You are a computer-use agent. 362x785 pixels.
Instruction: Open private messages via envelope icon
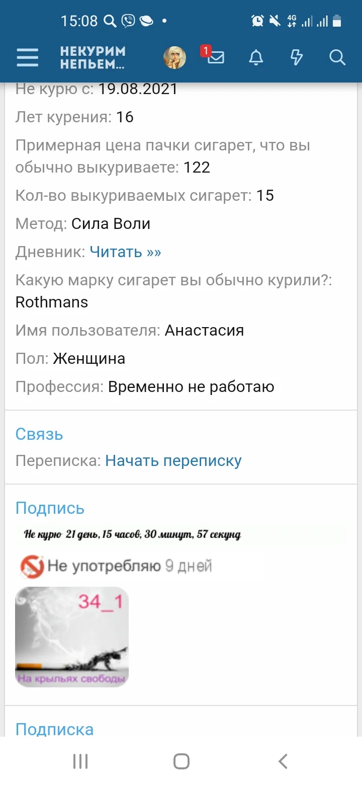pyautogui.click(x=215, y=59)
